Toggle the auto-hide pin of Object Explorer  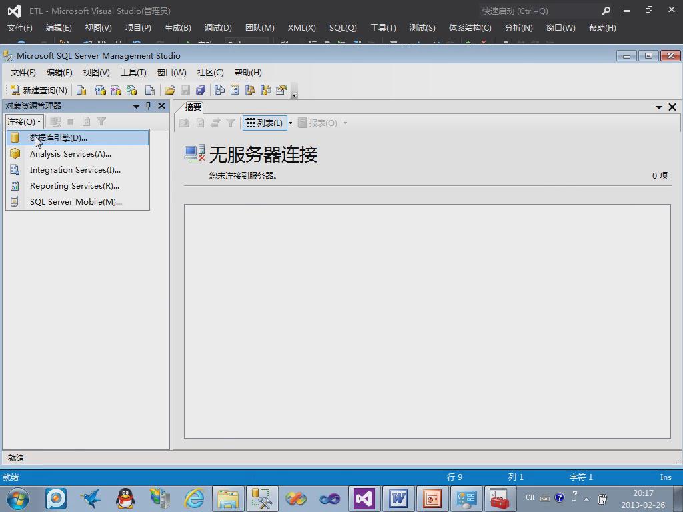(149, 106)
